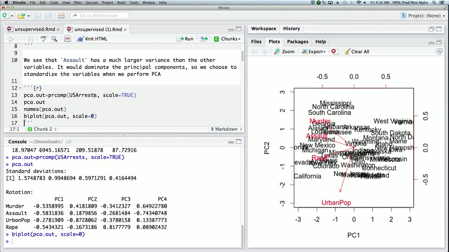Click the Zoom plot button
449x252 pixels.
tap(284, 52)
